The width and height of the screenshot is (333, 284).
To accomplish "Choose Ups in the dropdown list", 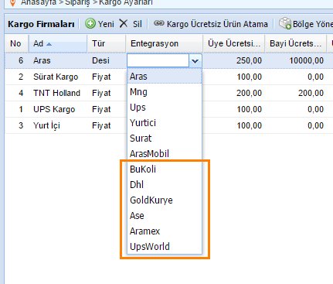I will pos(165,108).
